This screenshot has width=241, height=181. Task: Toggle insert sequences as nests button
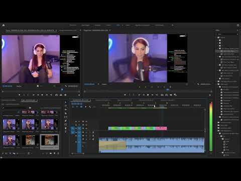[73, 107]
